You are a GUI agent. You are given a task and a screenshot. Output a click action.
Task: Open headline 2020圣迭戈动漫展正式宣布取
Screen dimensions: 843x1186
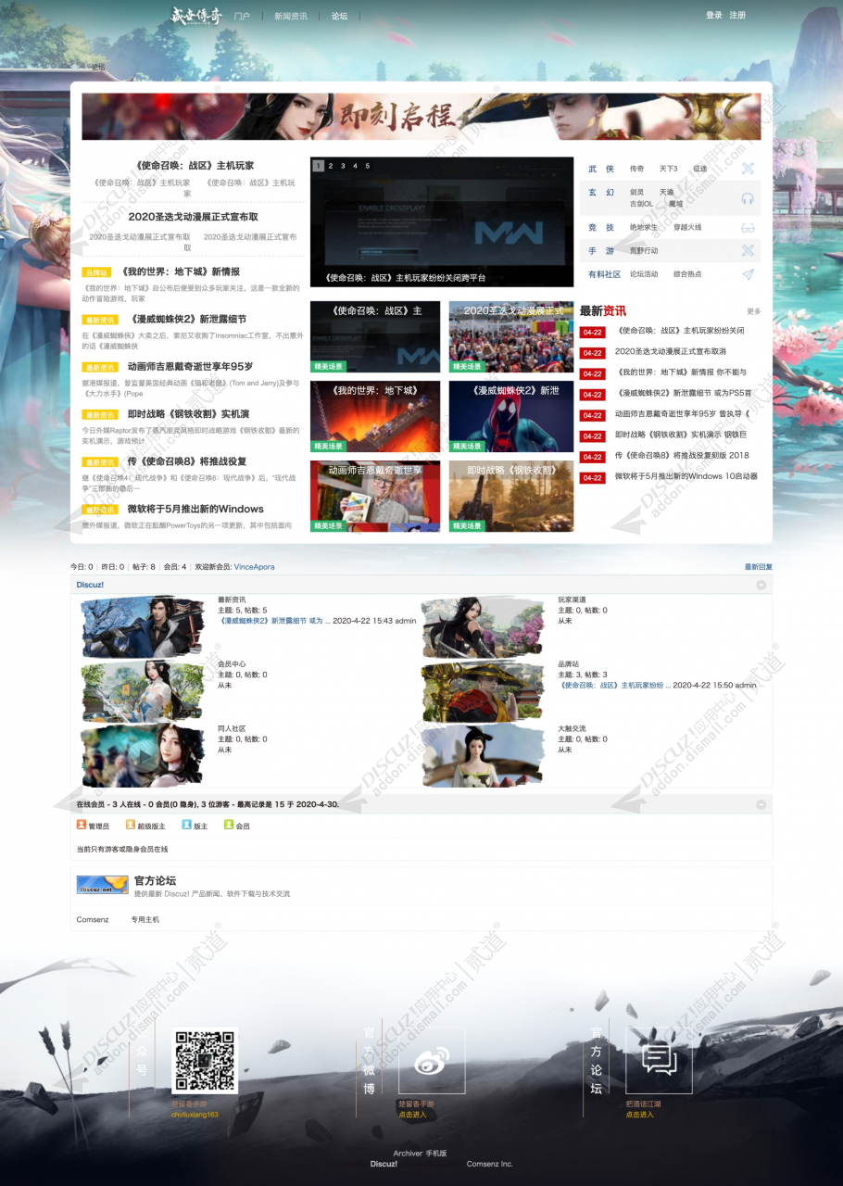tap(193, 217)
